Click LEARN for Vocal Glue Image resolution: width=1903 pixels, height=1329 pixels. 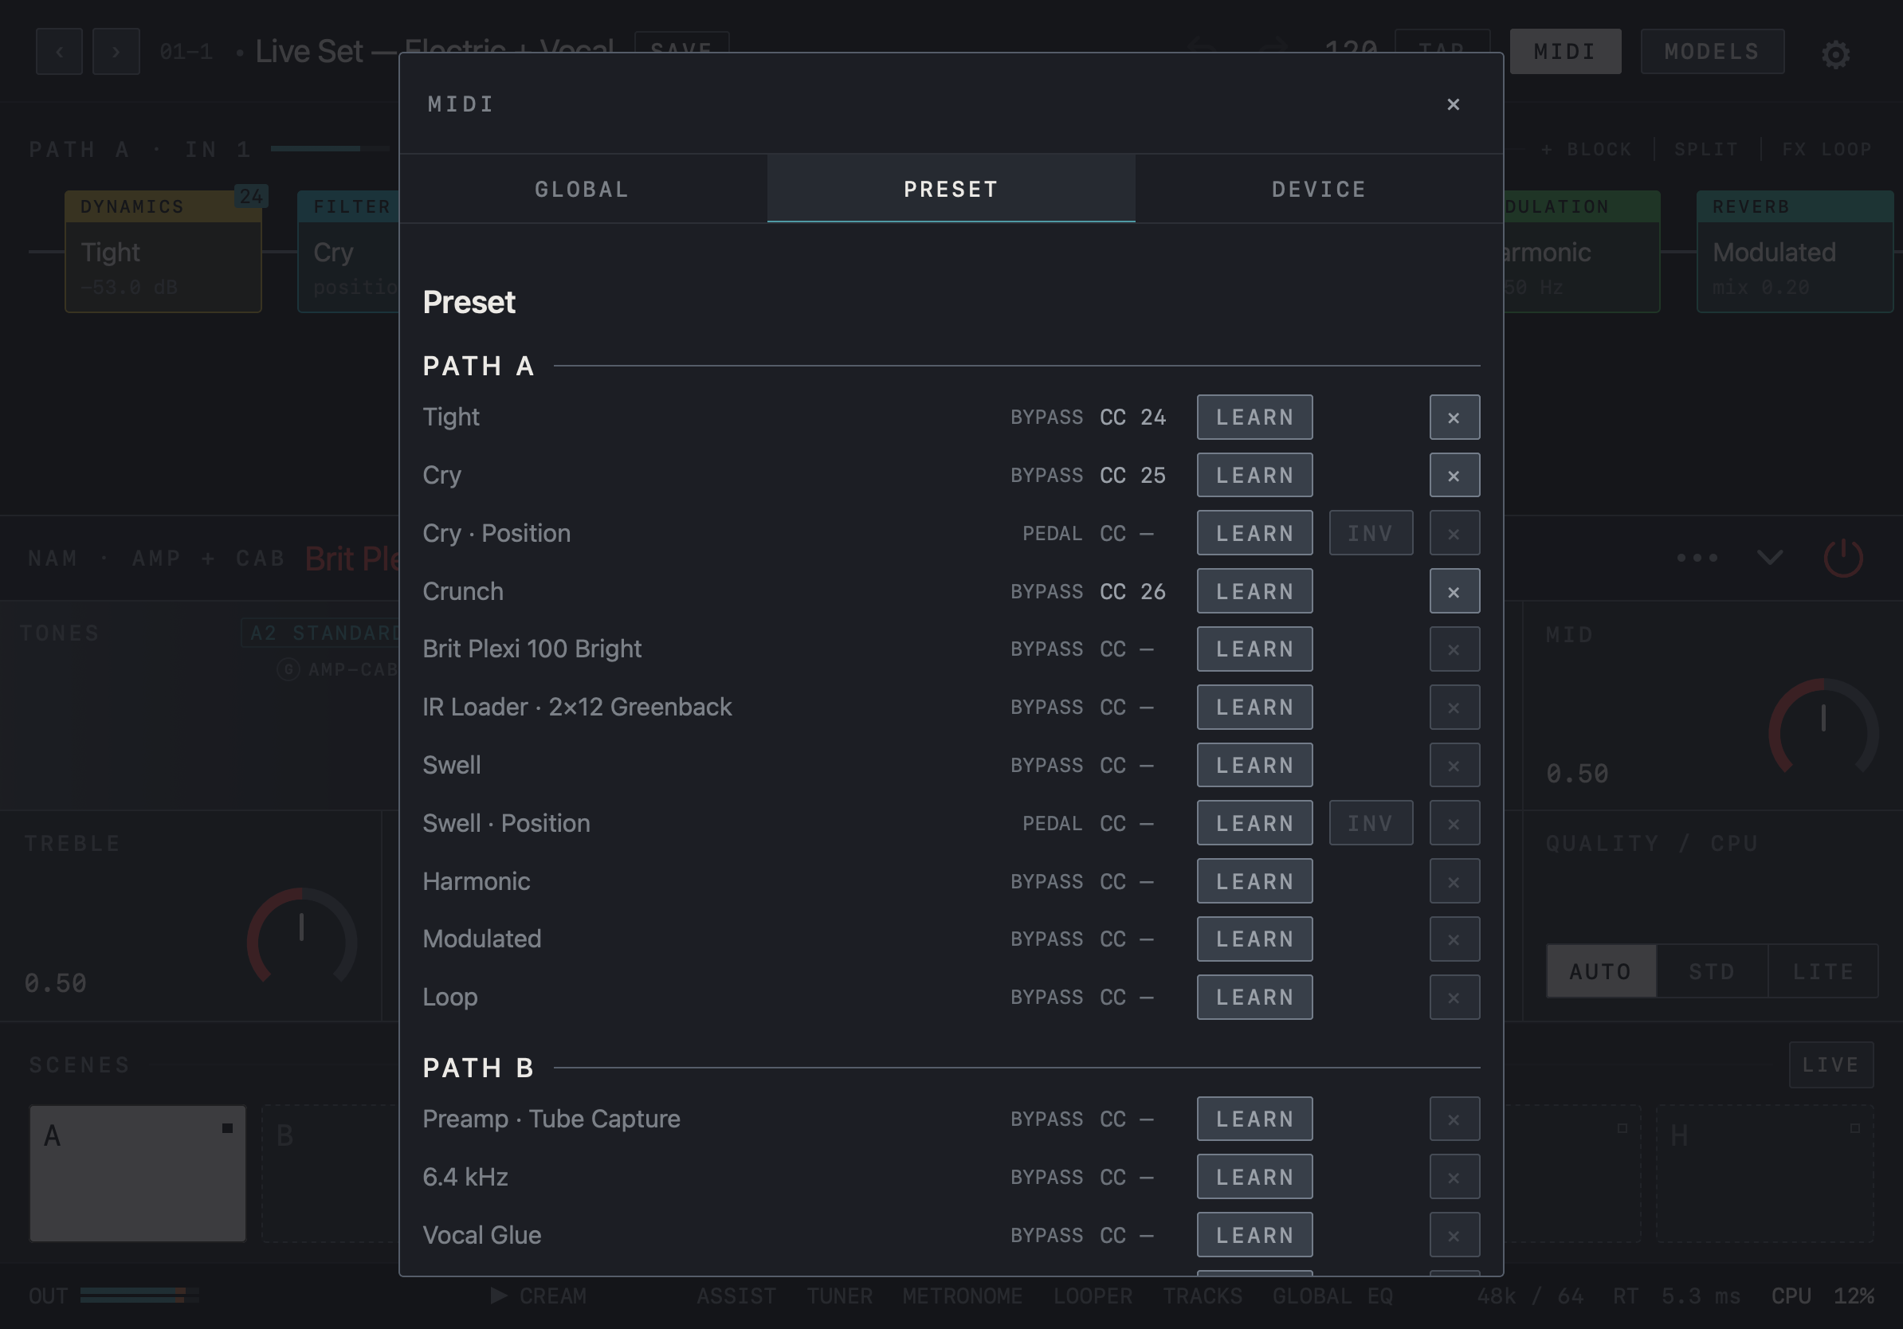1254,1235
